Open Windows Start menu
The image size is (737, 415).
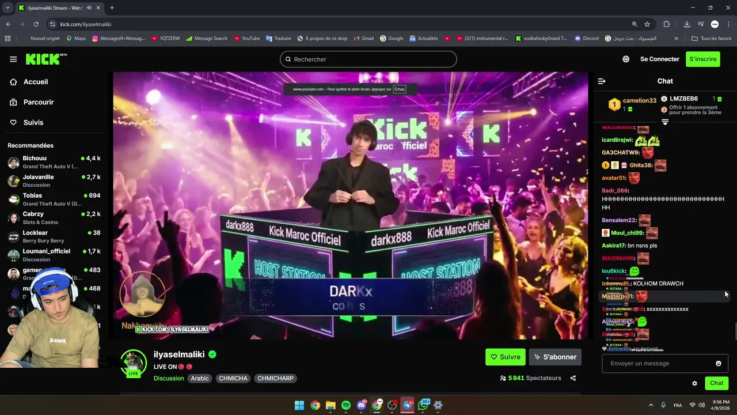(x=299, y=405)
